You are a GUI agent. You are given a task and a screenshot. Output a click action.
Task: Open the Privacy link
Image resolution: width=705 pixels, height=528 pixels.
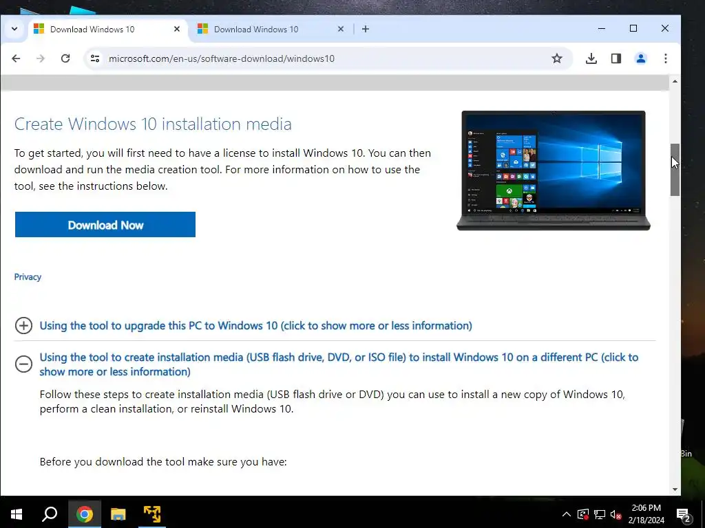28,277
